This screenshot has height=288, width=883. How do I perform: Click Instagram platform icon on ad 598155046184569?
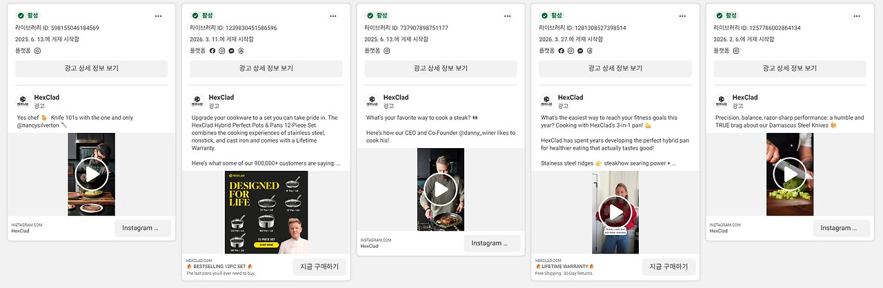point(38,50)
